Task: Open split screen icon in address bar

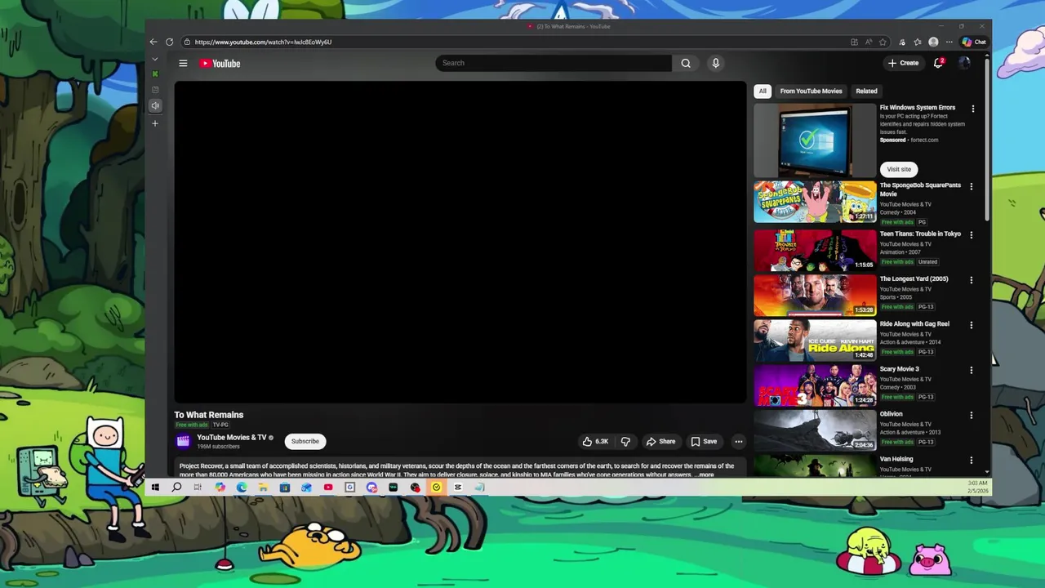Action: point(854,42)
